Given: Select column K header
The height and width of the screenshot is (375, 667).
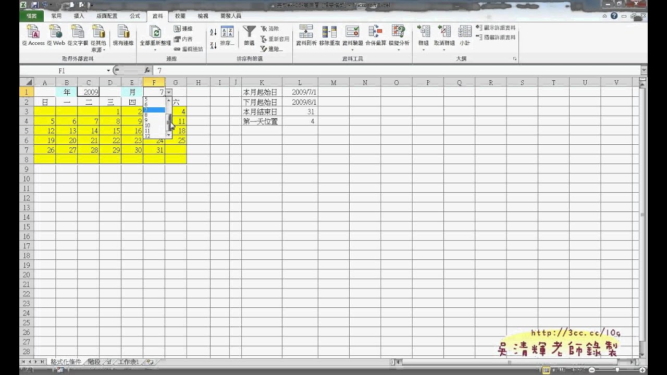Looking at the screenshot, I should (262, 82).
